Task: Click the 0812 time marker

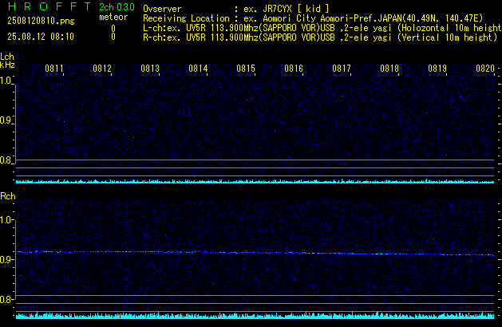Action: (102, 69)
